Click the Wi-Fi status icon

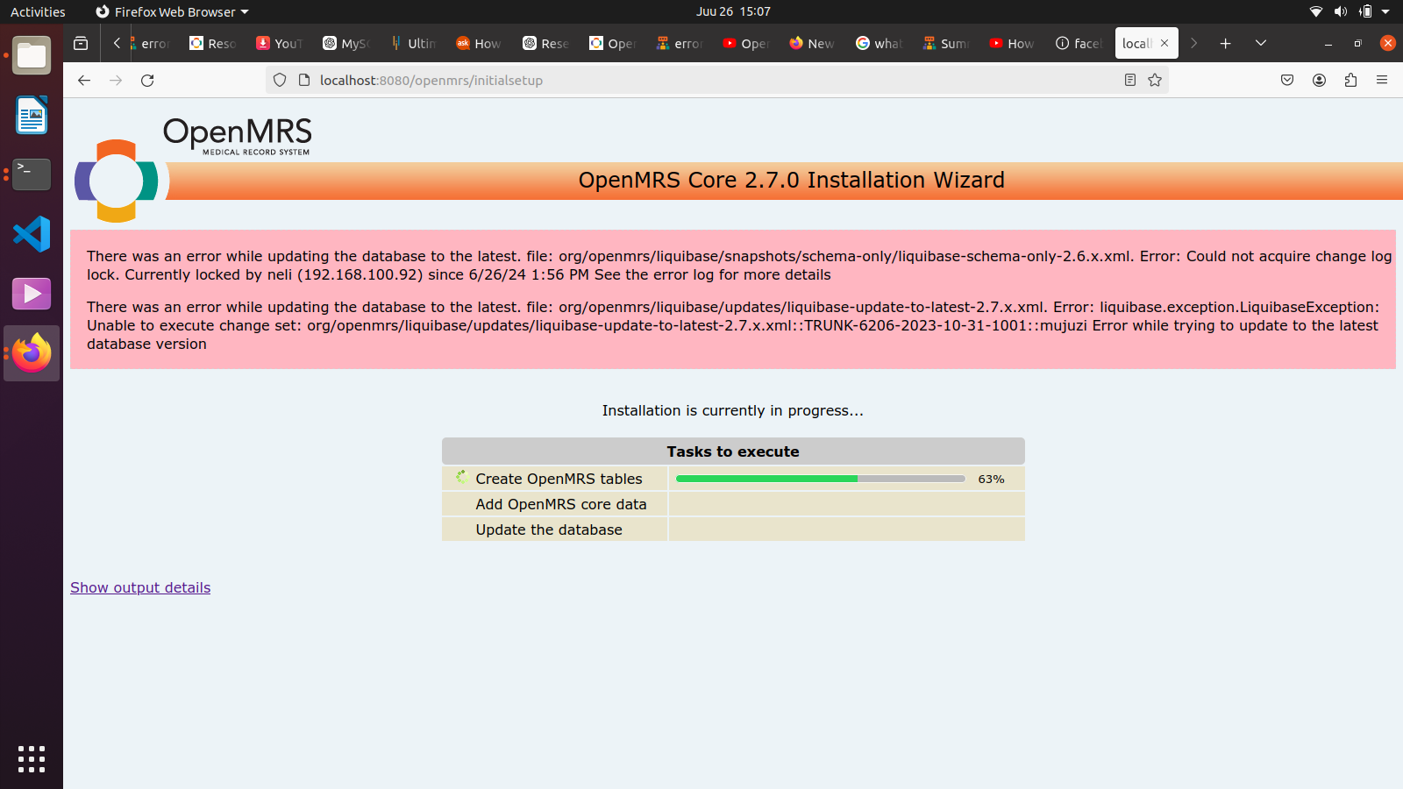pyautogui.click(x=1316, y=11)
